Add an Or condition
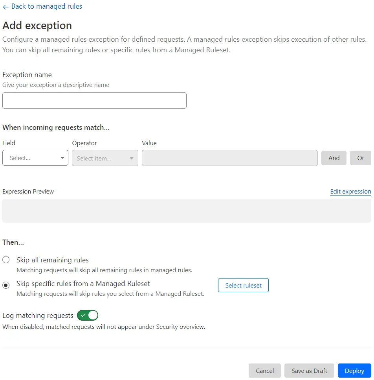Image resolution: width=374 pixels, height=380 pixels. coord(360,158)
